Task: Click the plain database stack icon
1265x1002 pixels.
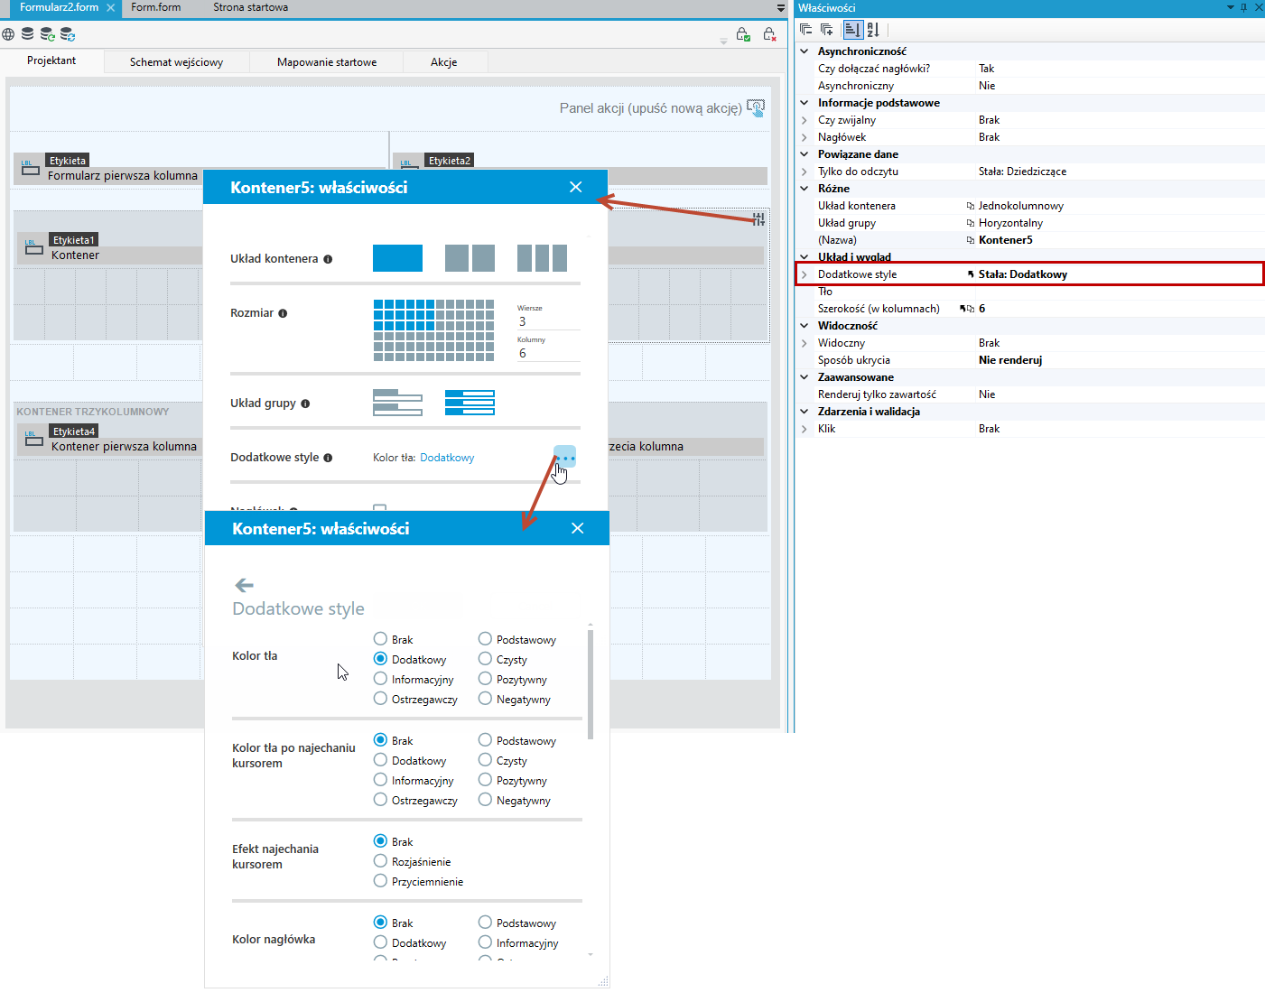Action: 28,34
